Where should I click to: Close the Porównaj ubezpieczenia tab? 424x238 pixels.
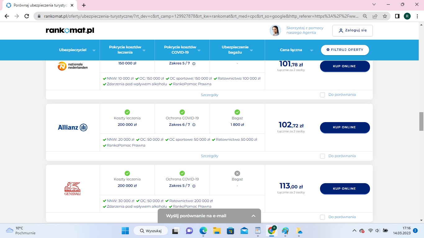point(72,5)
